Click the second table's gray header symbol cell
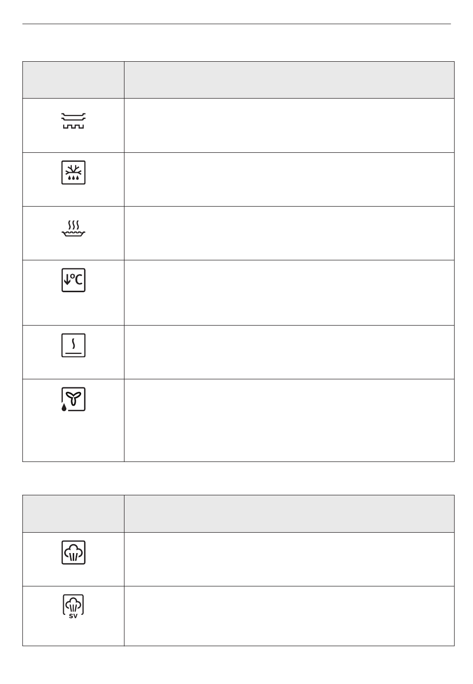This screenshot has width=473, height=684. pyautogui.click(x=73, y=514)
